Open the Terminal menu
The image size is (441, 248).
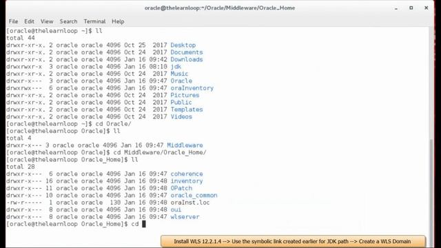coord(94,21)
